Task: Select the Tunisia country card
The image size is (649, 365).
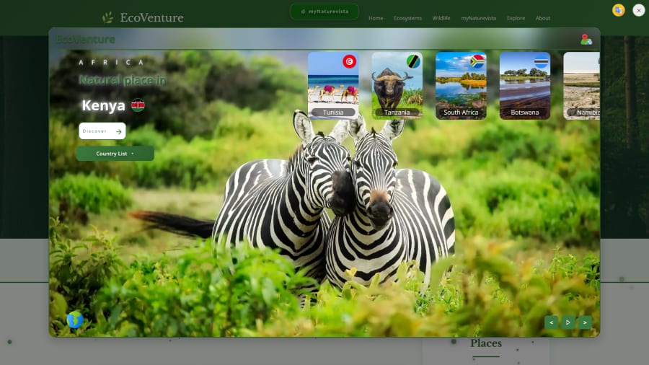Action: (333, 86)
